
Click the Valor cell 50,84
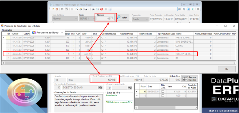(x=86, y=46)
